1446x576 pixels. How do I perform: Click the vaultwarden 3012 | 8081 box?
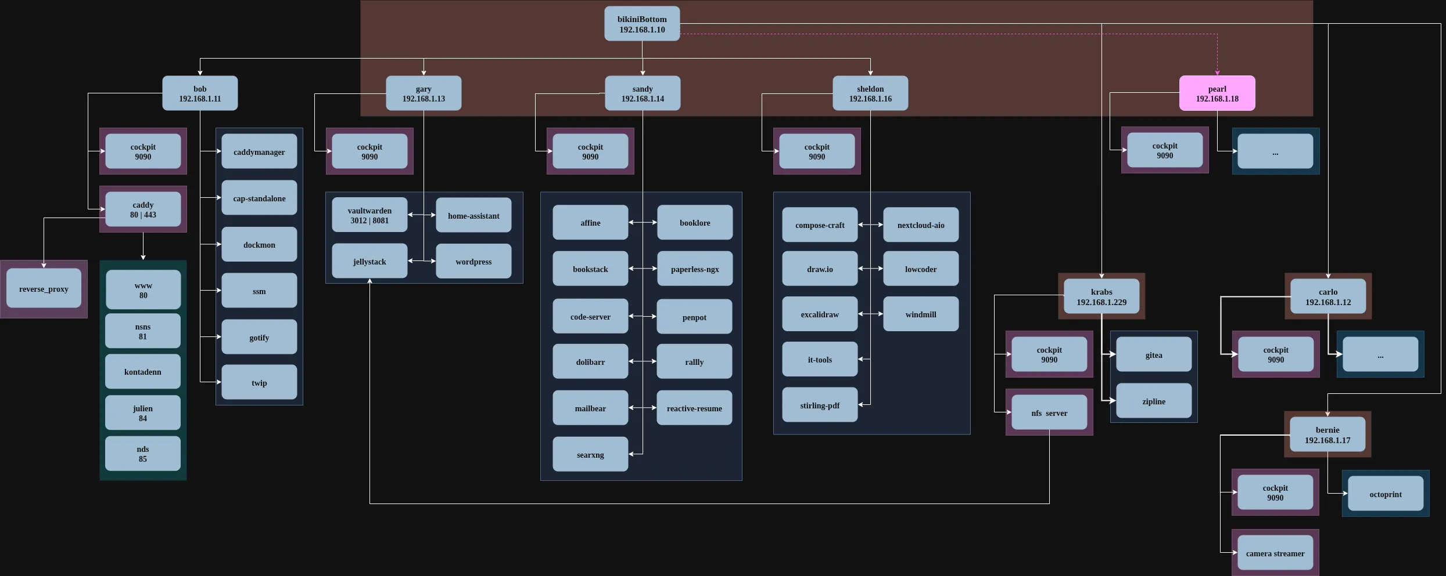(369, 215)
